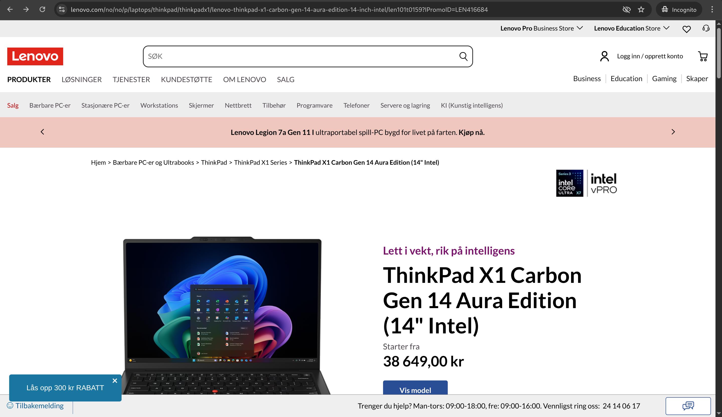Toggle the third-party cookie eye icon

point(626,10)
